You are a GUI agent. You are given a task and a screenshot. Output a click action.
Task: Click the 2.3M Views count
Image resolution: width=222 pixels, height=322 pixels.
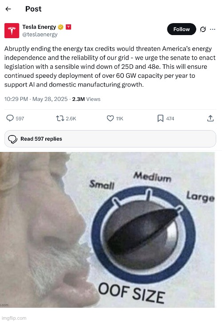(86, 99)
